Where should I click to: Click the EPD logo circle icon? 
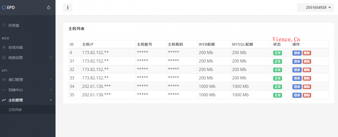[4, 8]
